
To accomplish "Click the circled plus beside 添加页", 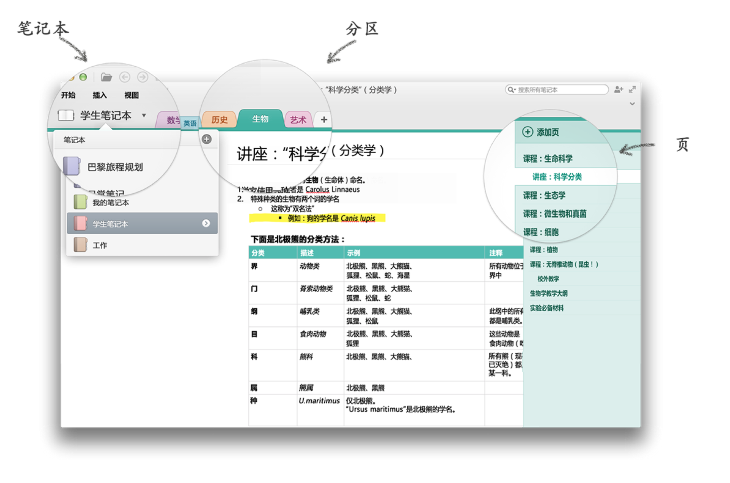I will 527,132.
